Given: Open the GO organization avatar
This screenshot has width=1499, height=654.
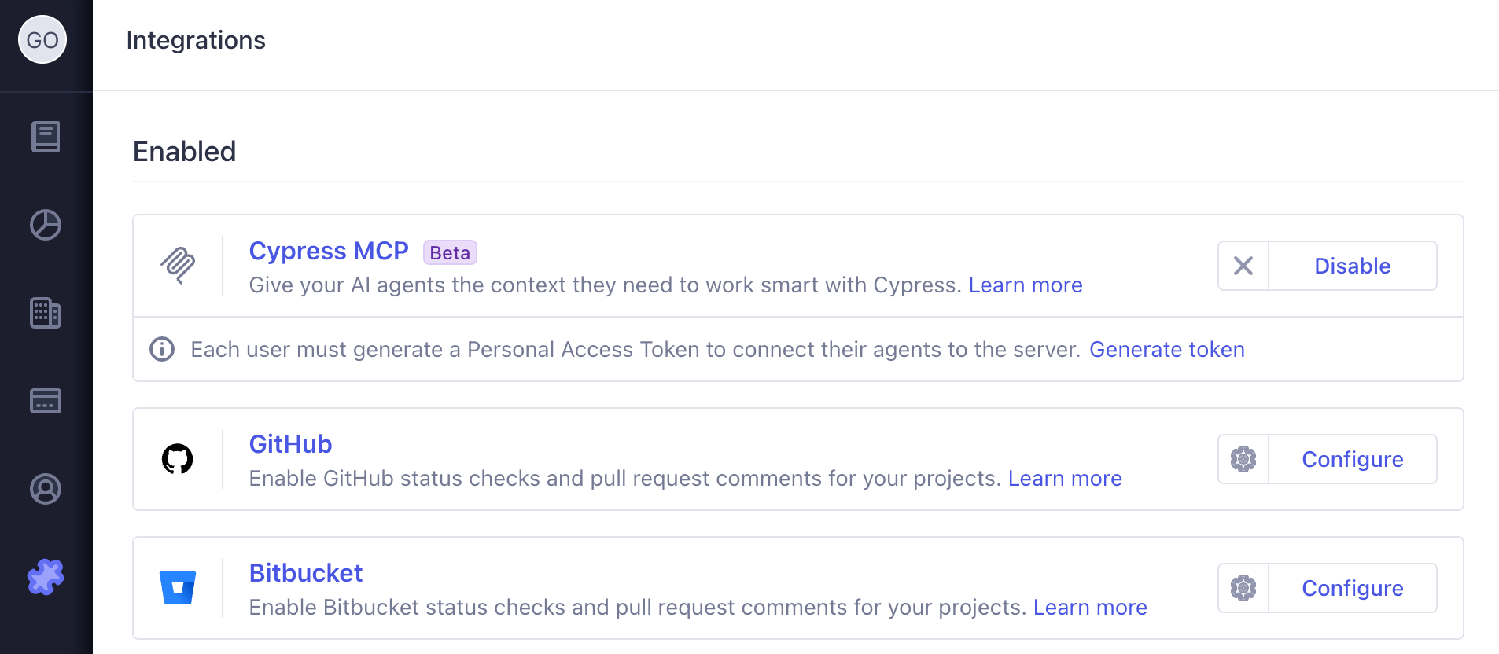Looking at the screenshot, I should tap(42, 39).
